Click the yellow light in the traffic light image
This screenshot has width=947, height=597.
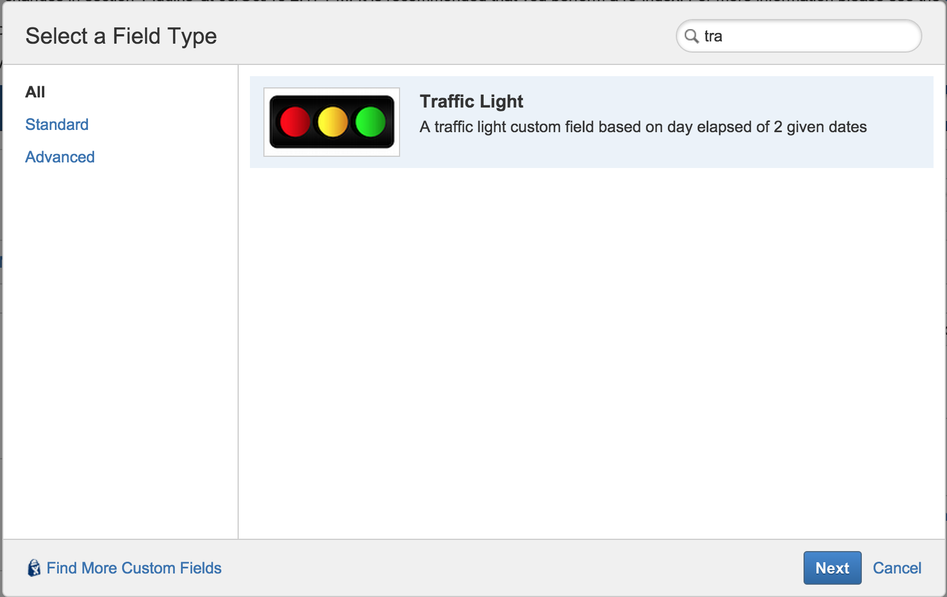[x=332, y=122]
